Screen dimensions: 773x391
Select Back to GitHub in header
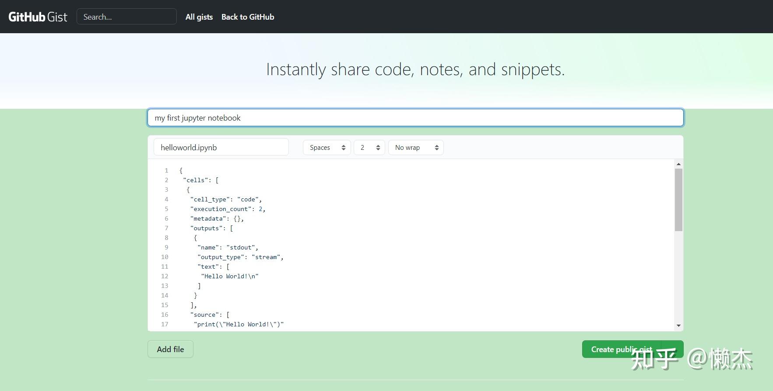(x=248, y=17)
